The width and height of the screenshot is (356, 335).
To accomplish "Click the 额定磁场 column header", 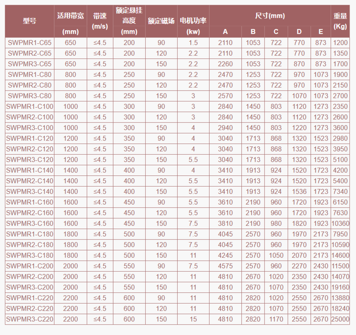I will (161, 21).
